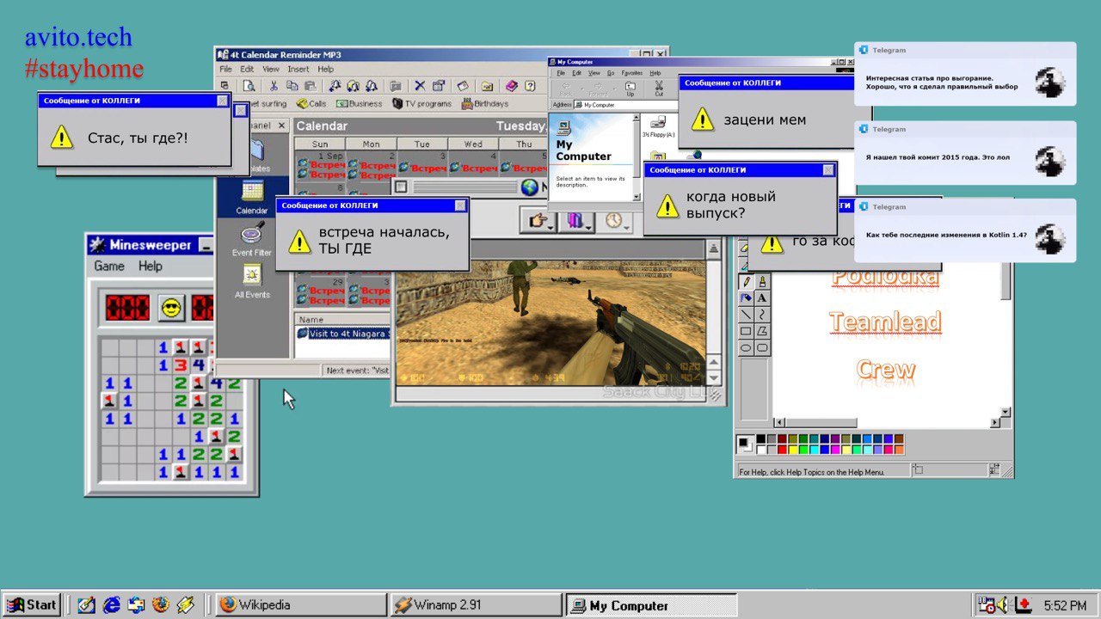
Task: Click the seek slider beside the globe icon
Action: (x=464, y=187)
